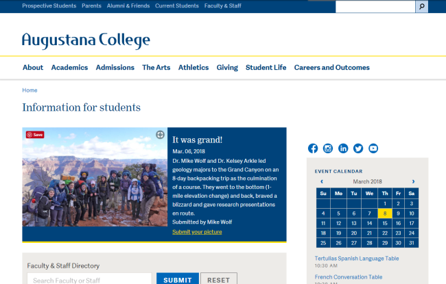Open the About menu

click(x=33, y=68)
